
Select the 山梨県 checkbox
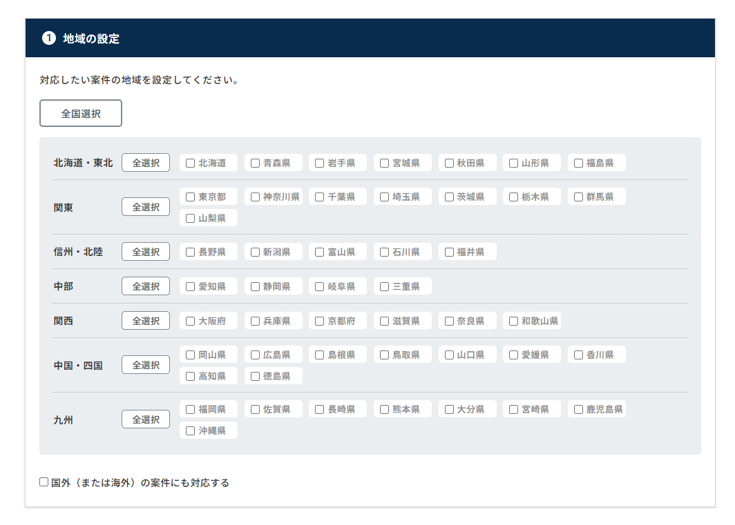[x=191, y=219]
